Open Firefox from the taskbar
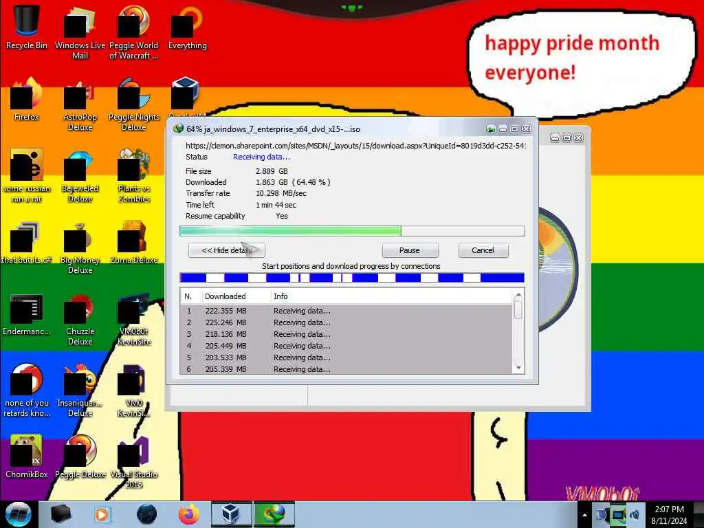 click(x=189, y=514)
